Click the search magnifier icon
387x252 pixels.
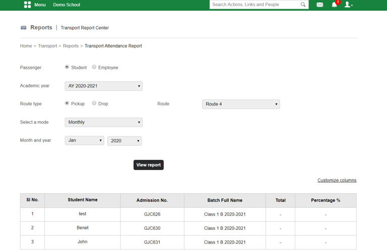tap(303, 5)
